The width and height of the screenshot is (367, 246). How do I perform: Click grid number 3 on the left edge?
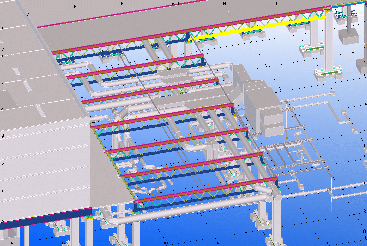pyautogui.click(x=3, y=82)
